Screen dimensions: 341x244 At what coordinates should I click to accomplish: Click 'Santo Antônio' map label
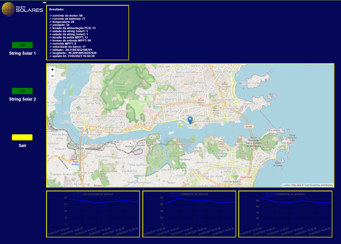(79, 97)
